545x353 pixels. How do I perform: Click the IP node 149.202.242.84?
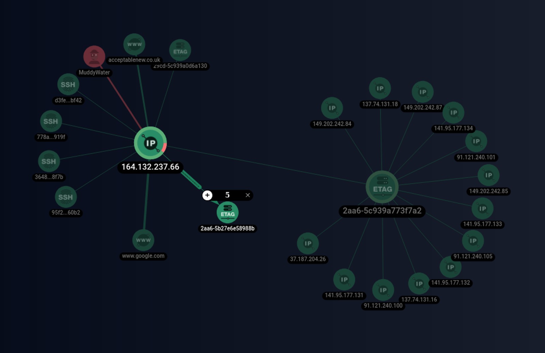pyautogui.click(x=332, y=108)
